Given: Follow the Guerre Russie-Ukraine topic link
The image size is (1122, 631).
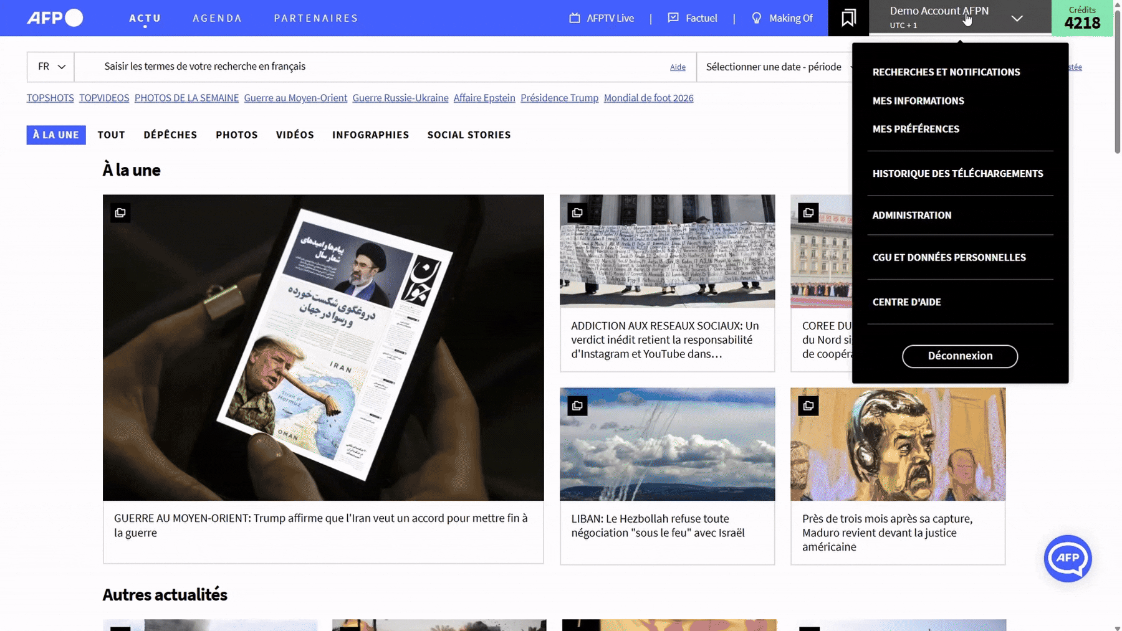Looking at the screenshot, I should pos(400,98).
